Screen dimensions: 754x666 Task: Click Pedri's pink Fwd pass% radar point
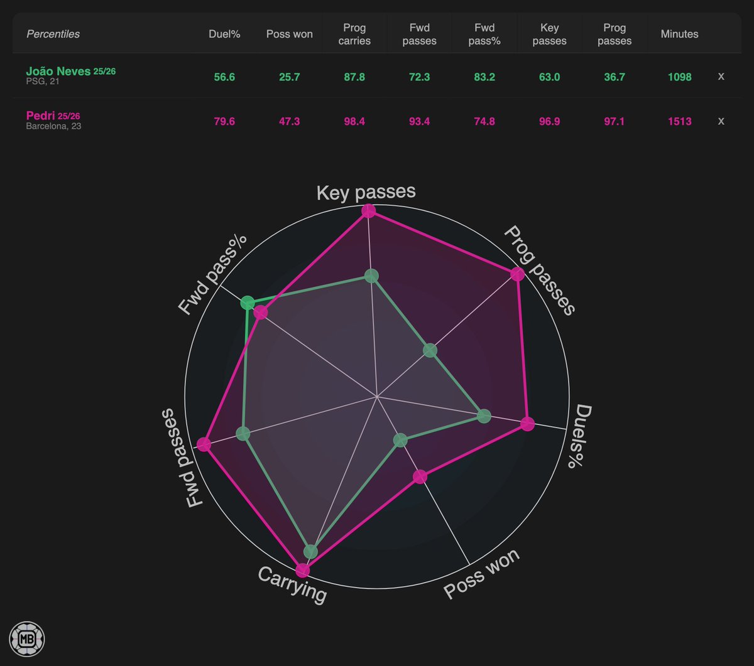point(261,313)
